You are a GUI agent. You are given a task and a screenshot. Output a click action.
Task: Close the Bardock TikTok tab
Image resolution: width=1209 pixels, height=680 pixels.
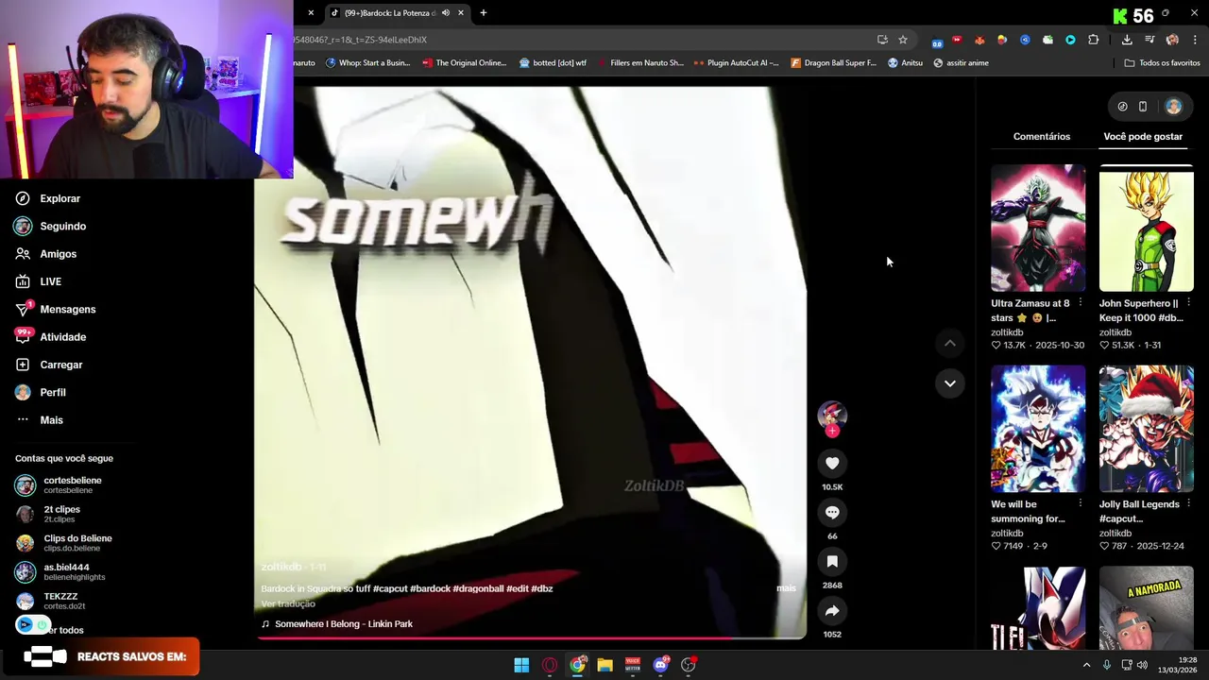[x=461, y=12]
